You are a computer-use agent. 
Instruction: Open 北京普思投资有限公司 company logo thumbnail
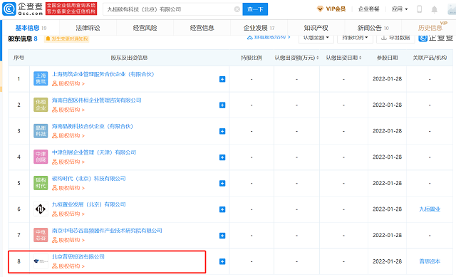coord(41,261)
